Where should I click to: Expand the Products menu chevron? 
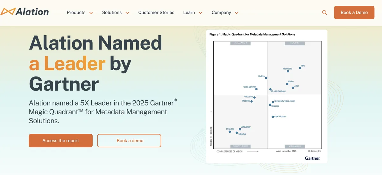click(91, 13)
